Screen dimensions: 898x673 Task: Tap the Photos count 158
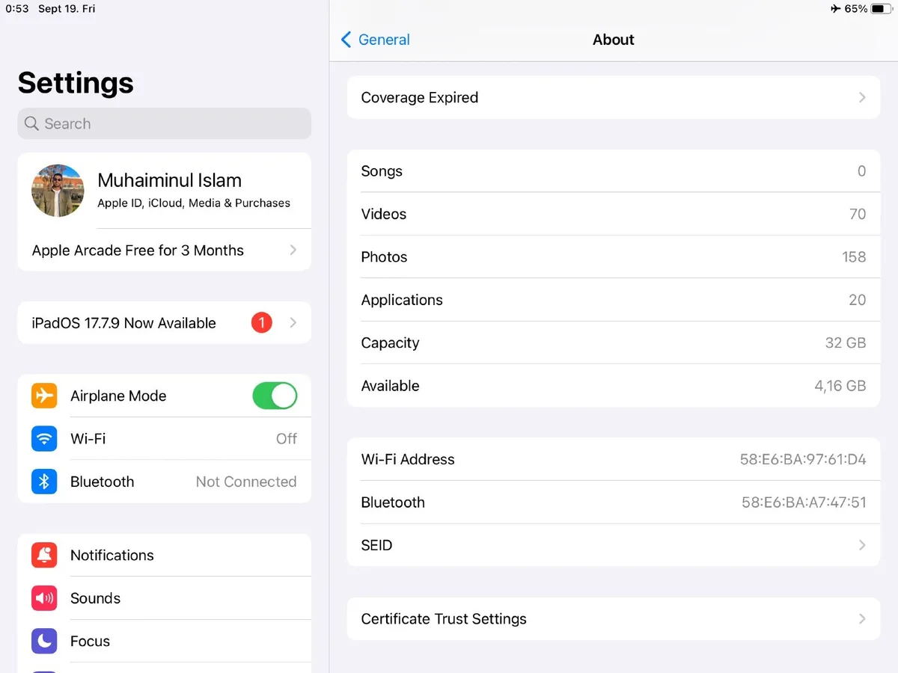pos(854,256)
